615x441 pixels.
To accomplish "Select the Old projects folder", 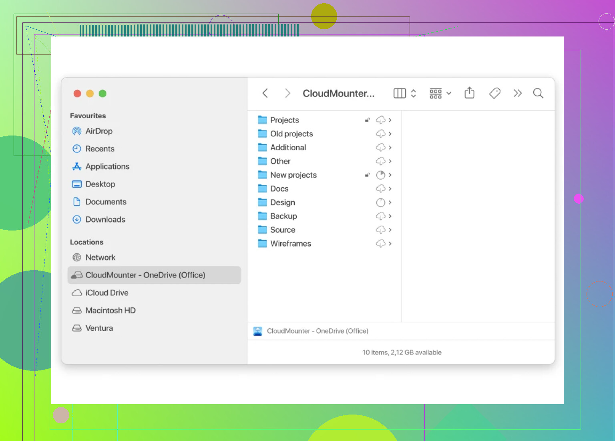I will pos(325,134).
